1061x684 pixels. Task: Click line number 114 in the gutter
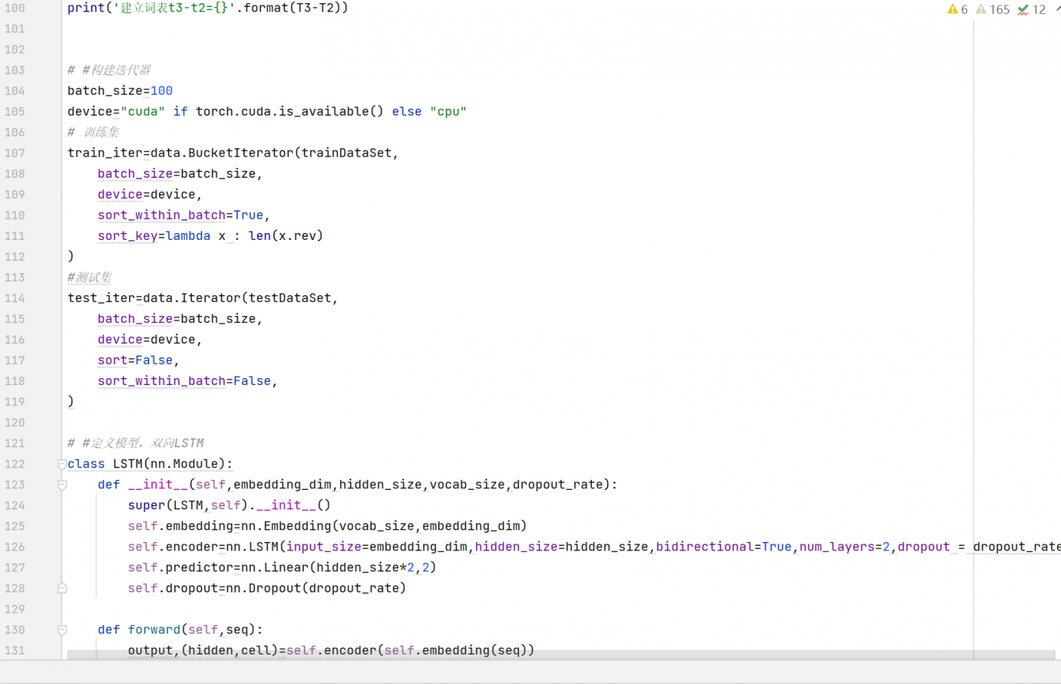(15, 298)
